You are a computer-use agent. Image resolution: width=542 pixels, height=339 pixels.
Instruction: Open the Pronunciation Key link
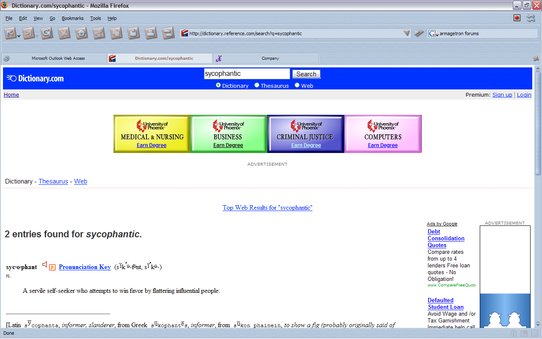tap(85, 267)
